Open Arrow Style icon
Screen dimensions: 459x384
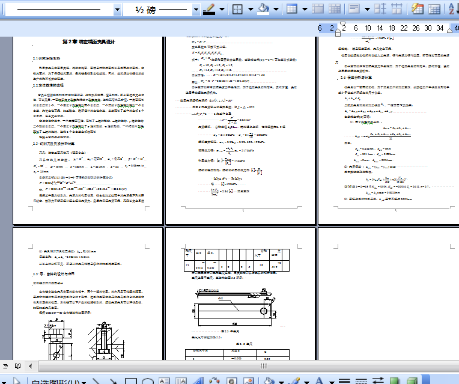pyautogui.click(x=378, y=381)
